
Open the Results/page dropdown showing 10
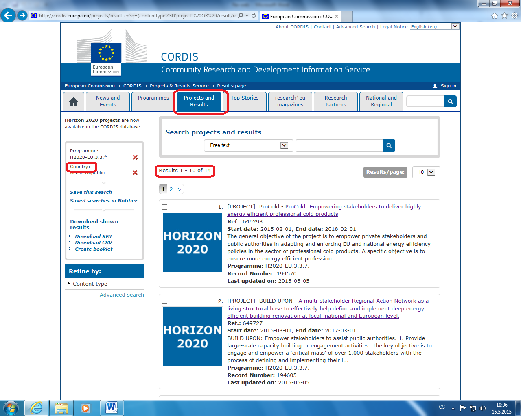coord(426,172)
